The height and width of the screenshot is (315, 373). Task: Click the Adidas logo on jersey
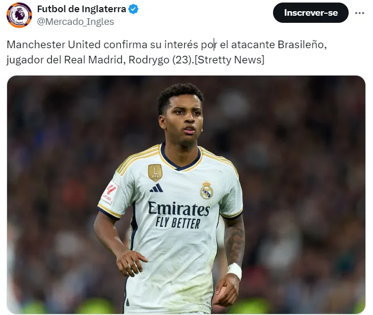(156, 188)
